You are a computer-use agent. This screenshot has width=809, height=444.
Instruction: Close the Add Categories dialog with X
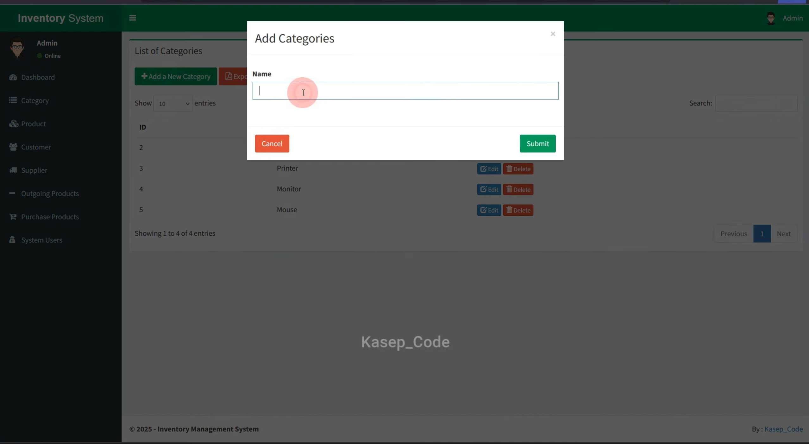(553, 34)
